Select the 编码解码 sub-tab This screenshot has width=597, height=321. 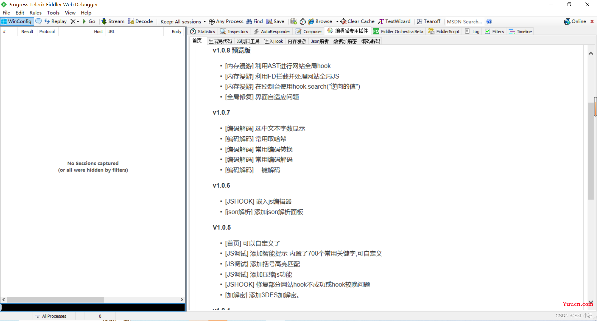pos(371,41)
